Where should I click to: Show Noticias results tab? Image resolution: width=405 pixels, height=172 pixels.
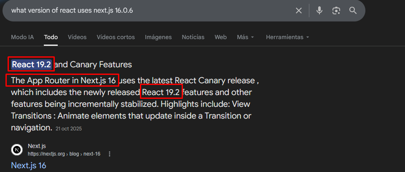(193, 37)
